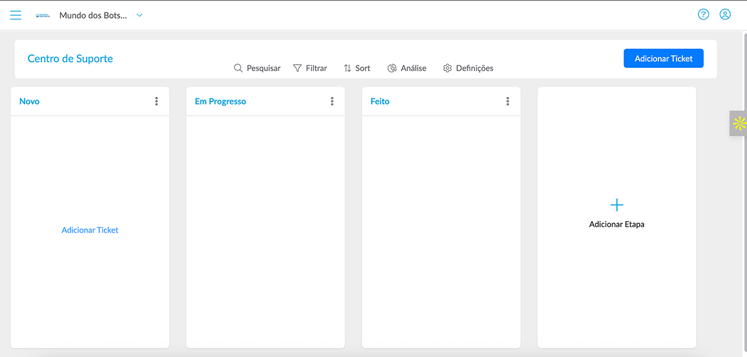This screenshot has height=357, width=747.
Task: Open the Pesquisar search option
Action: click(x=257, y=68)
